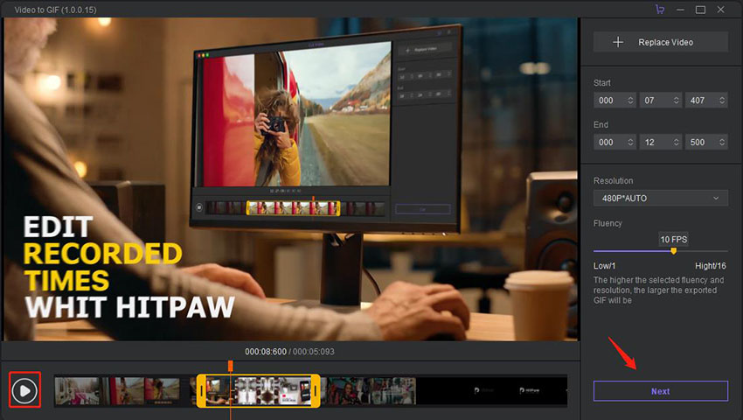Play the video preview
The height and width of the screenshot is (420, 743).
click(24, 390)
